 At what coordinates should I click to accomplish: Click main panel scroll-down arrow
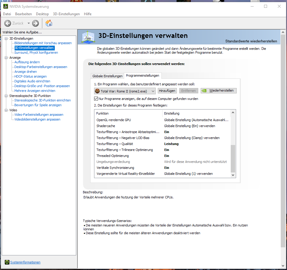point(283,266)
